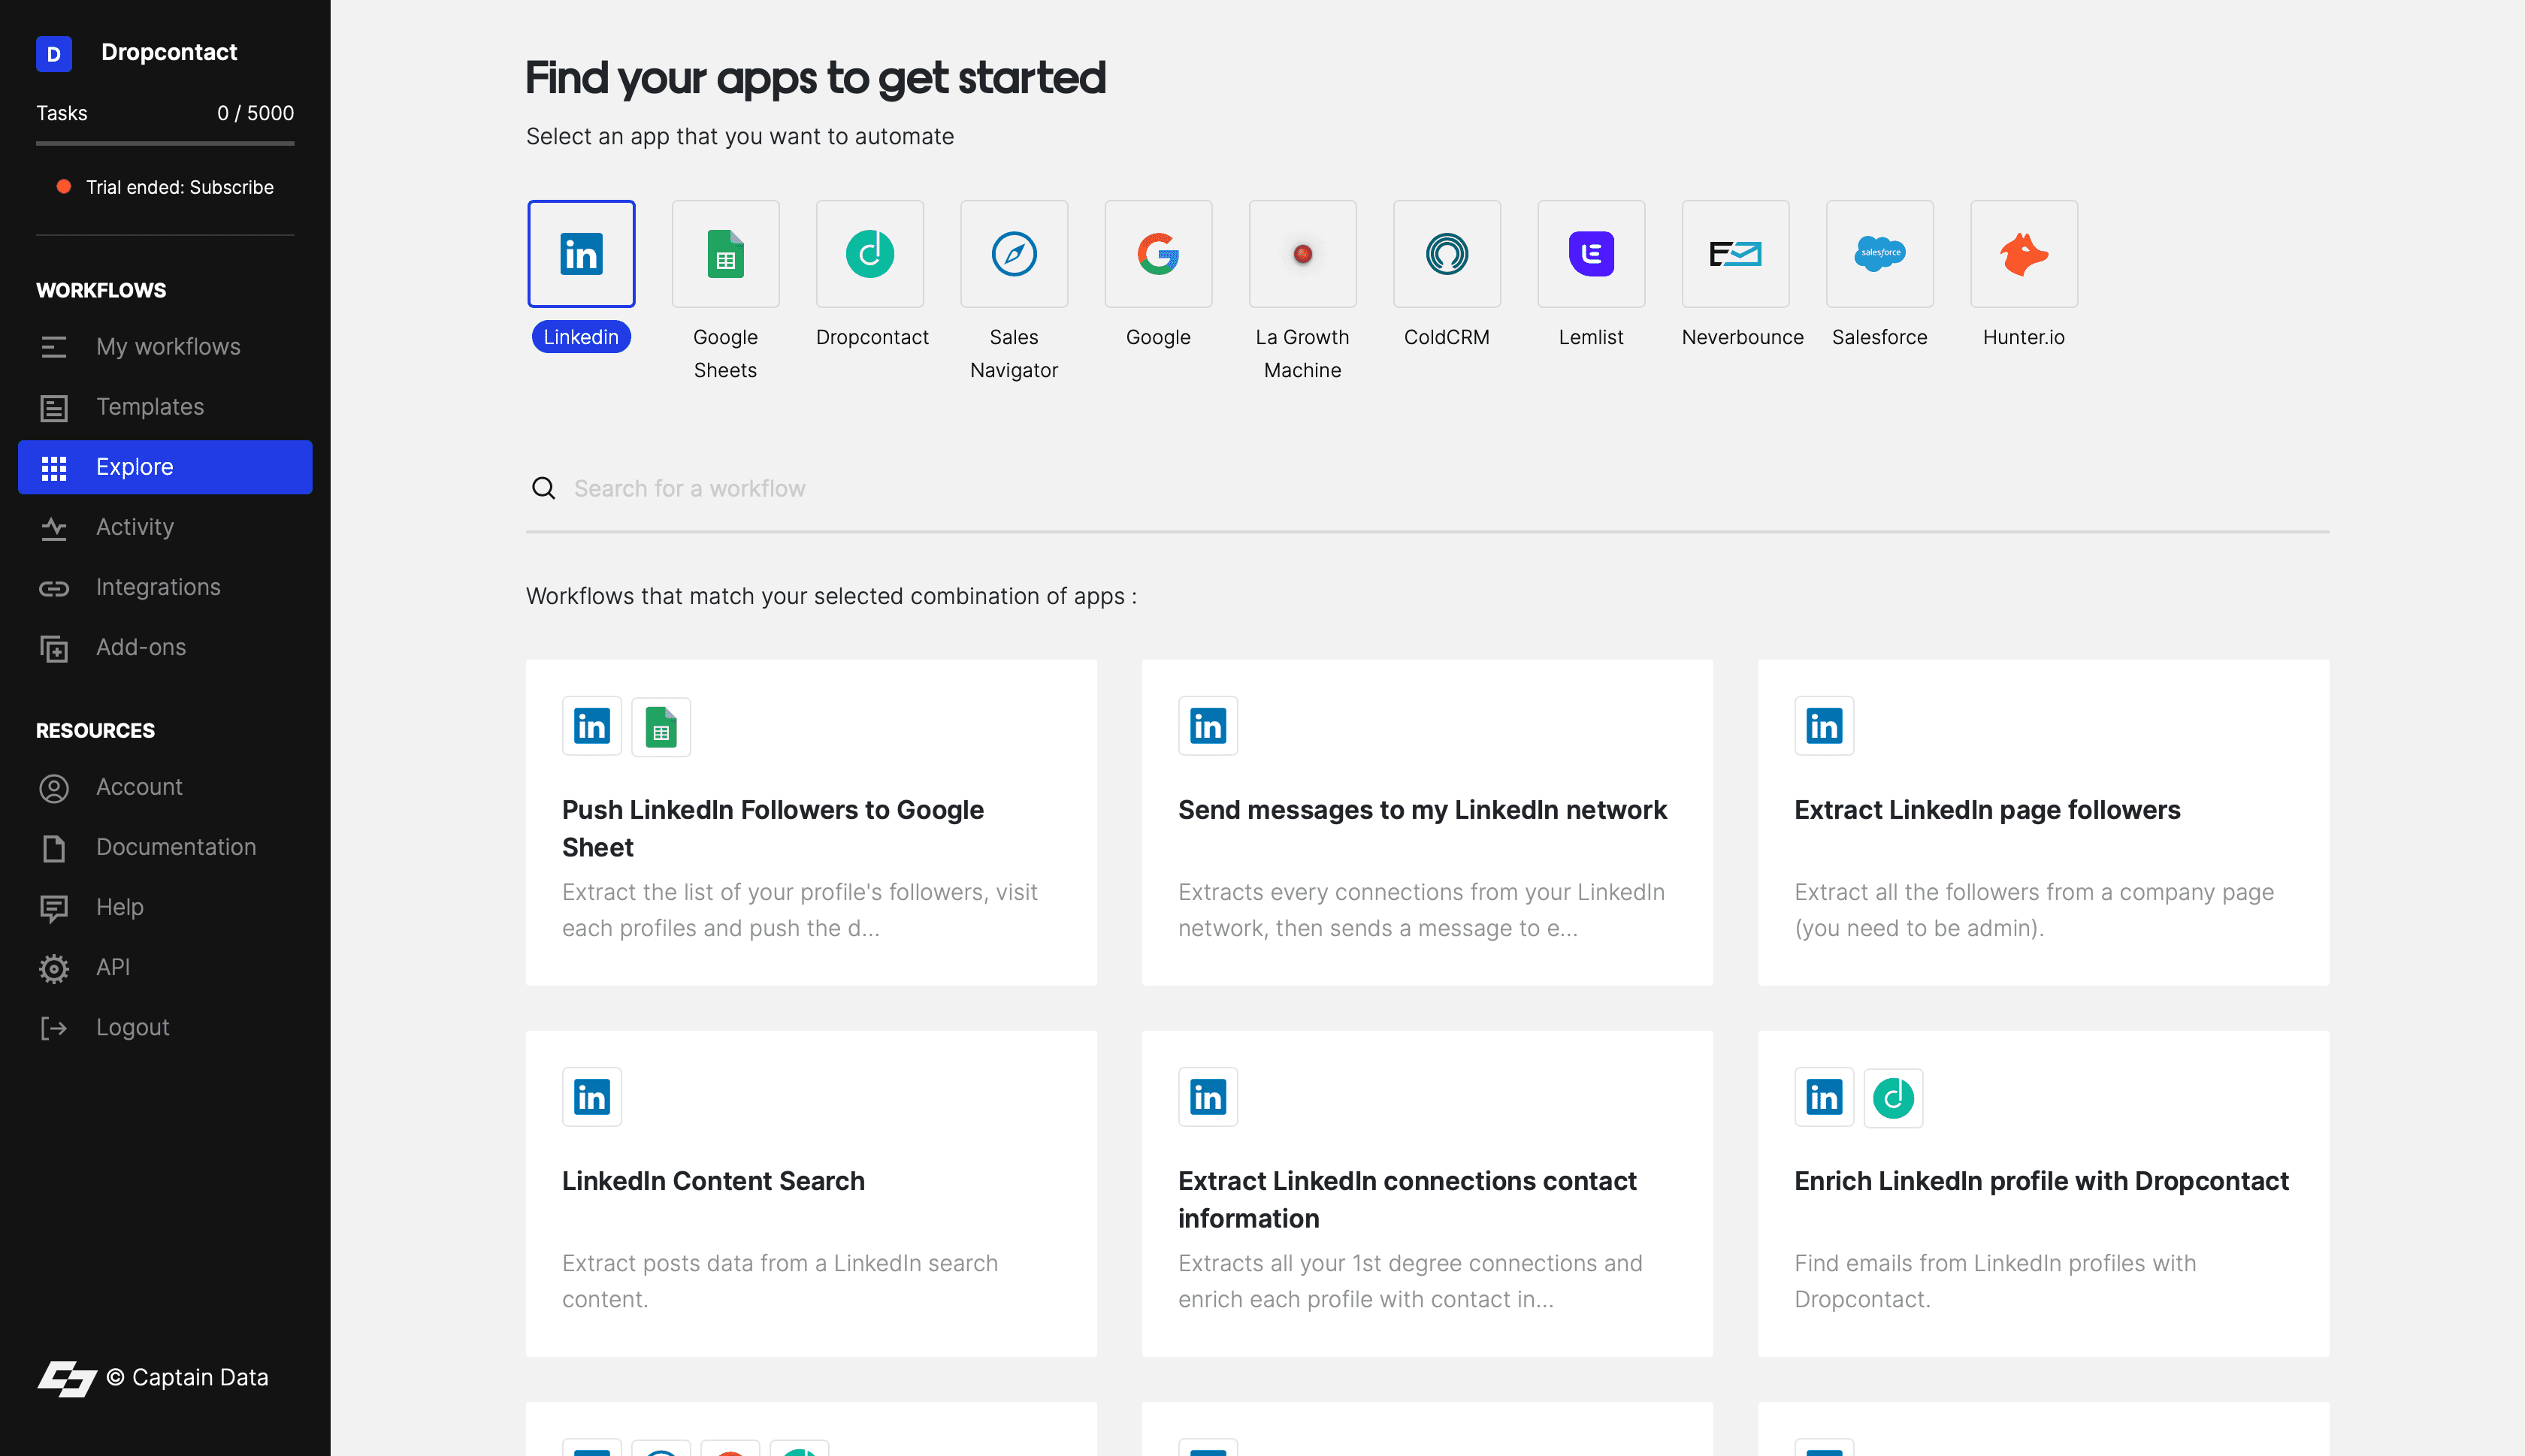Image resolution: width=2525 pixels, height=1456 pixels.
Task: Open Help resource
Action: pos(165,907)
